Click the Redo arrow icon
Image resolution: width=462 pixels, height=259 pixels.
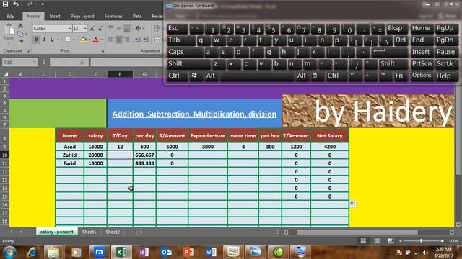(x=30, y=4)
